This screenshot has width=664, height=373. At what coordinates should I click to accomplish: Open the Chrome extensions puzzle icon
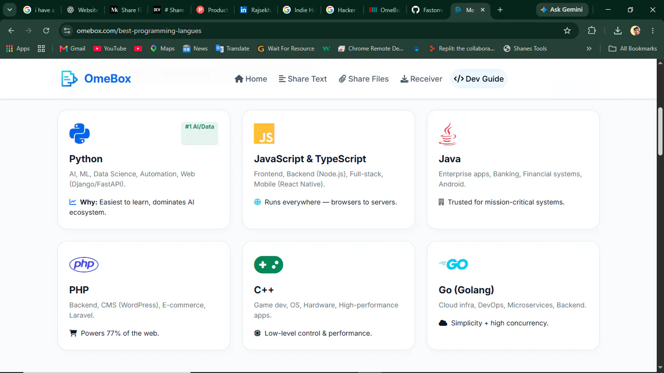(592, 31)
